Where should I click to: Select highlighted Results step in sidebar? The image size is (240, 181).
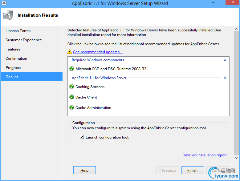(x=32, y=77)
